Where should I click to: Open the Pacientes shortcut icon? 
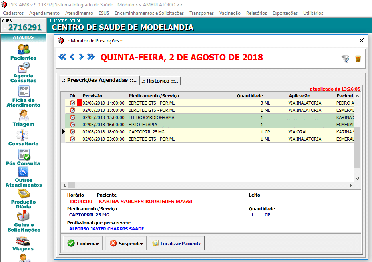[x=23, y=50]
